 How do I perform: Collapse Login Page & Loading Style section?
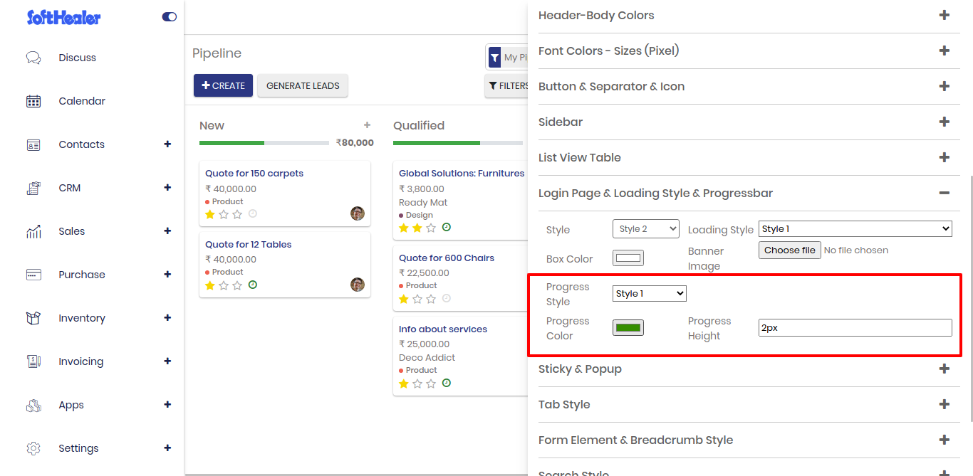click(945, 193)
